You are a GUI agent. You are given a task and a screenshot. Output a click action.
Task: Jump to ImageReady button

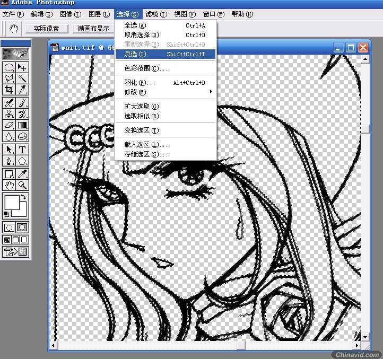15,252
